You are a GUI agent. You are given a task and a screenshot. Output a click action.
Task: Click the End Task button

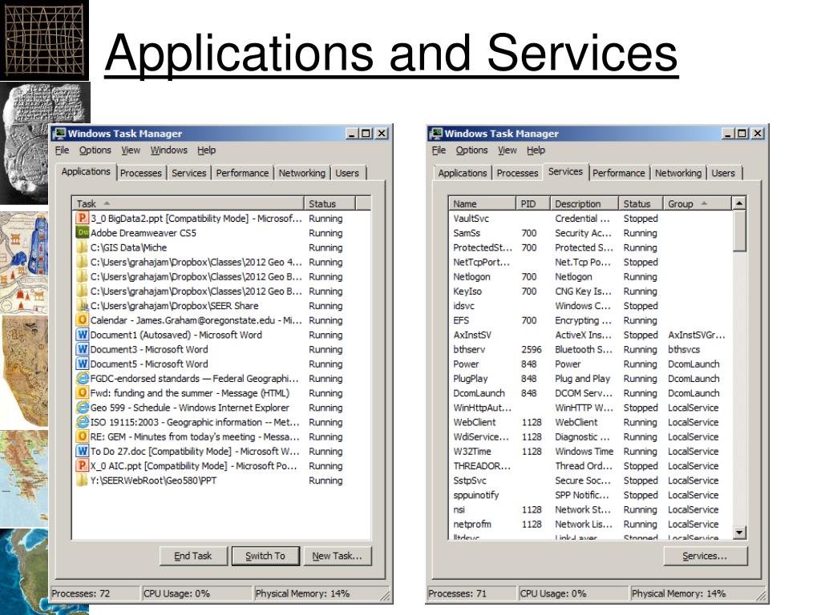(x=193, y=556)
